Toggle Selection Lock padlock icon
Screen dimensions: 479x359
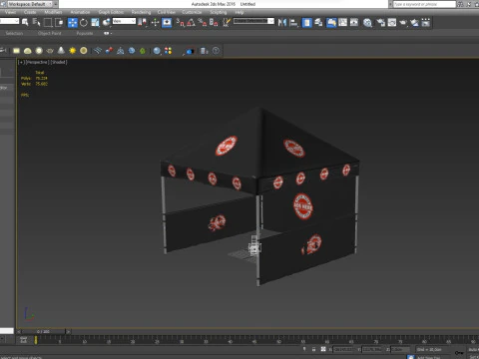(x=313, y=349)
